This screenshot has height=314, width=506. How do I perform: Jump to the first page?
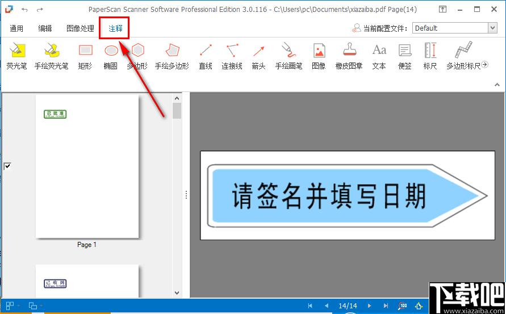(310, 305)
